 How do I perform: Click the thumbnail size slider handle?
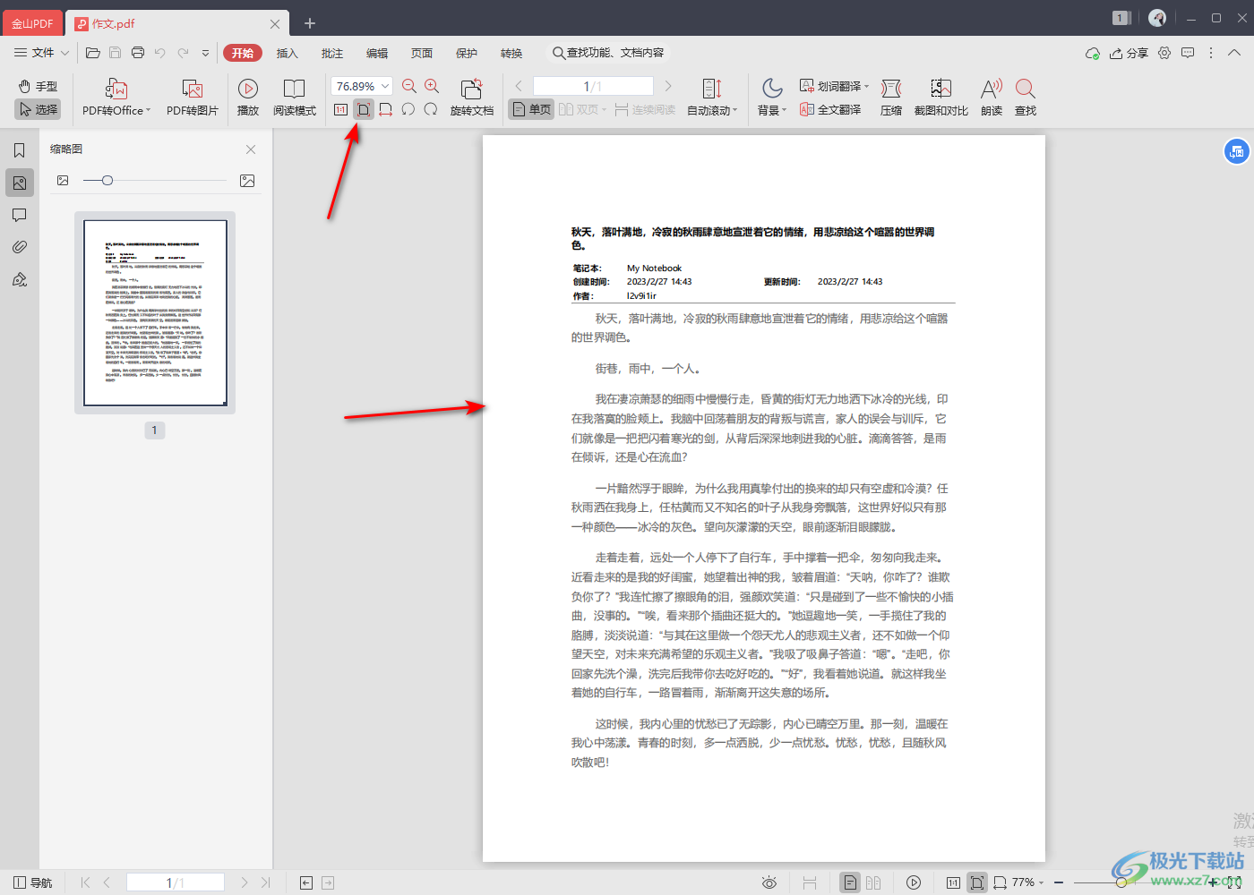coord(107,181)
